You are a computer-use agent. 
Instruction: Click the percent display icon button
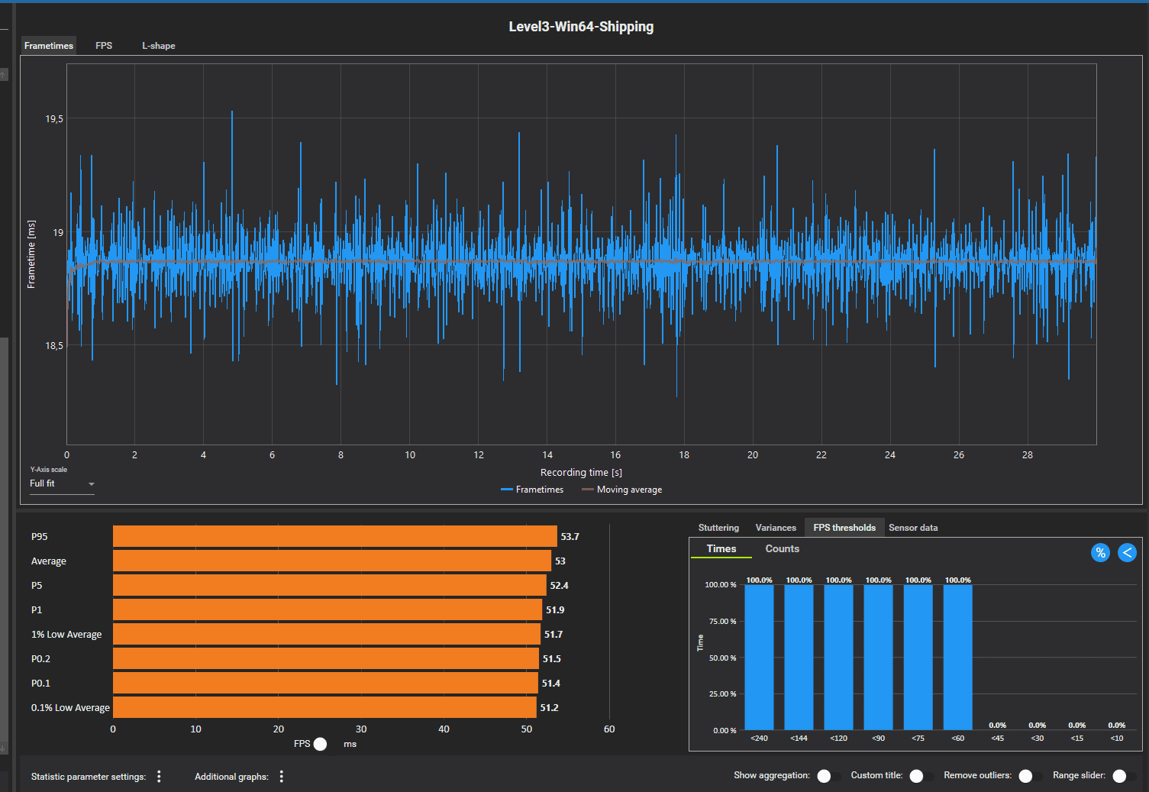point(1100,553)
